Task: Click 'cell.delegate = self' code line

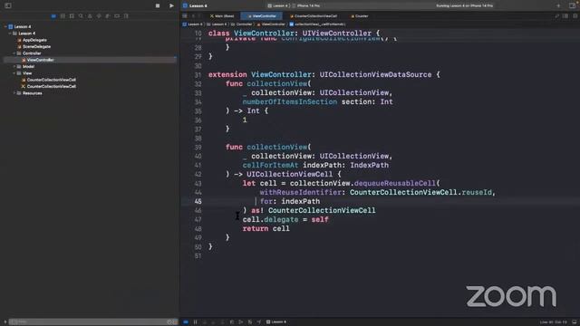Action: pyautogui.click(x=285, y=219)
